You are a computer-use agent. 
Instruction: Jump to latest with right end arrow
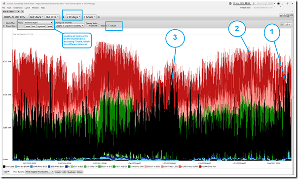pyautogui.click(x=99, y=17)
